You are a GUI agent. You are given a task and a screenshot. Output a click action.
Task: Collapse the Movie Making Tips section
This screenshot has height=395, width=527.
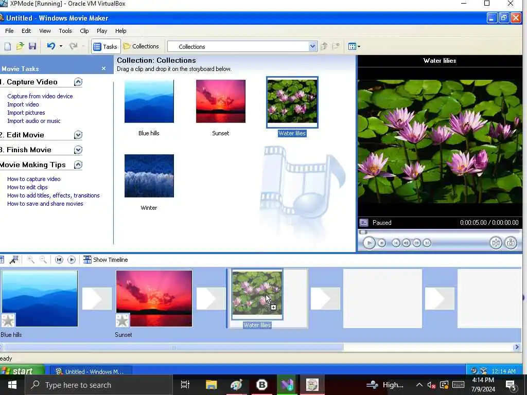[x=78, y=165]
